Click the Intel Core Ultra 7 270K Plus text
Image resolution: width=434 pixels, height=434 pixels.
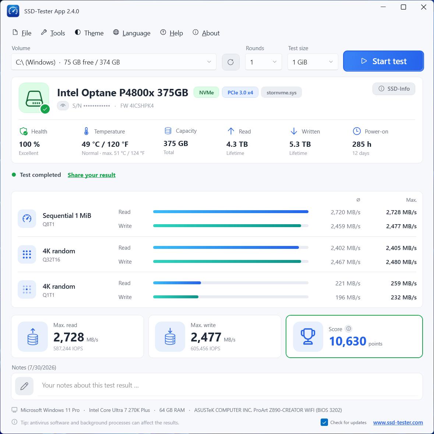(119, 410)
